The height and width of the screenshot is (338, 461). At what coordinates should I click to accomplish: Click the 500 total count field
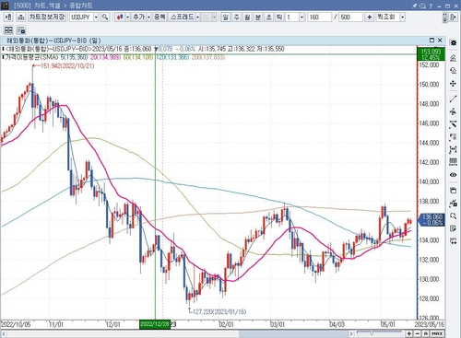(x=351, y=17)
